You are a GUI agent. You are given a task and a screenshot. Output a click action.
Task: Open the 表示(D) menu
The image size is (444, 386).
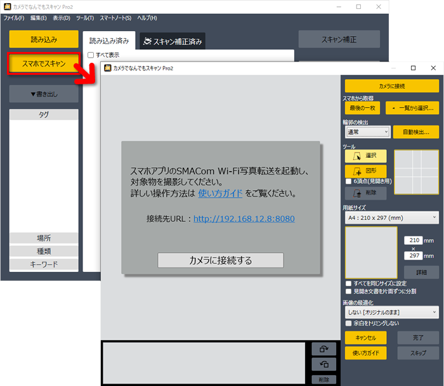(x=62, y=18)
